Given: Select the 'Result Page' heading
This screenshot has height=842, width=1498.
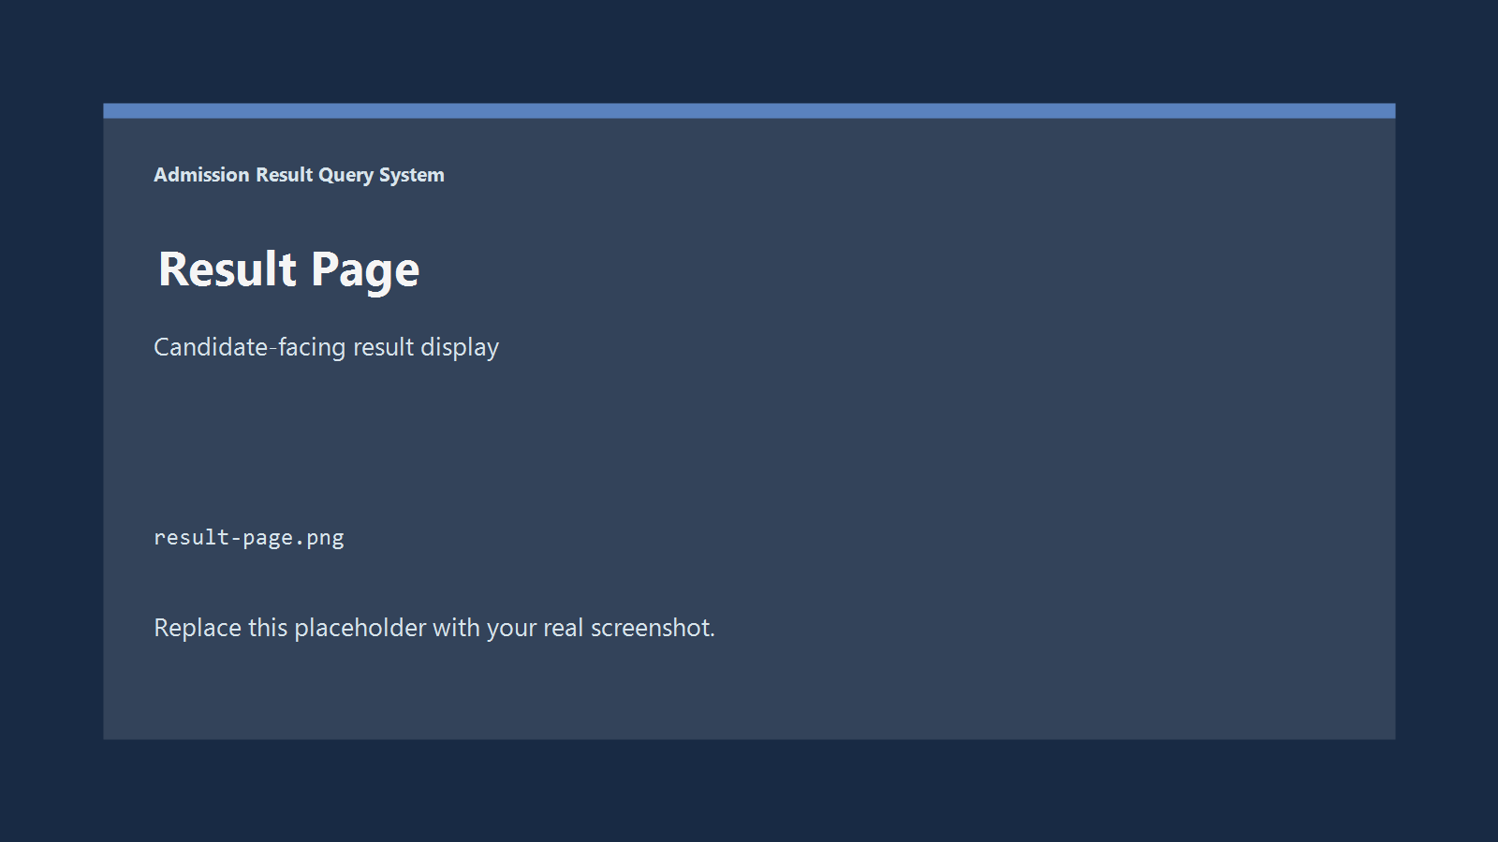Looking at the screenshot, I should [x=288, y=270].
